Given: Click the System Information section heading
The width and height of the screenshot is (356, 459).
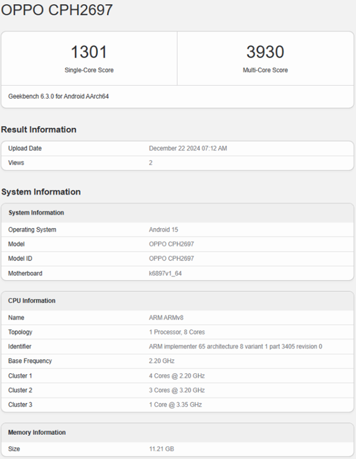Looking at the screenshot, I should point(41,192).
